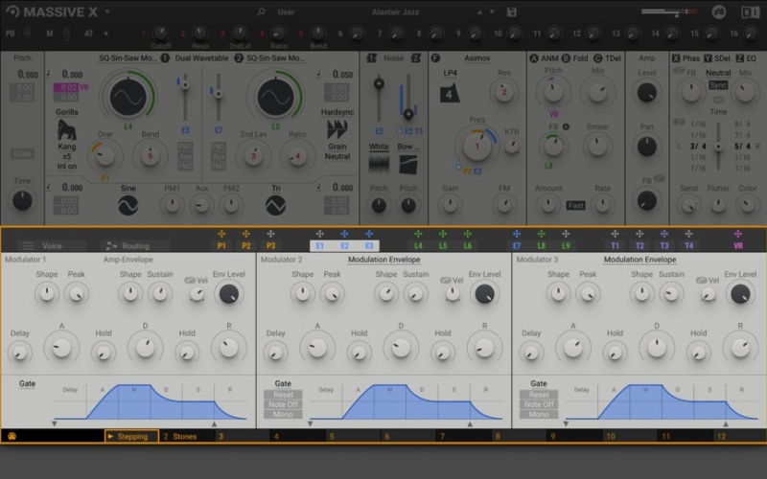Click Mono button in Modulator 3
Image resolution: width=767 pixels, height=479 pixels.
tap(539, 414)
